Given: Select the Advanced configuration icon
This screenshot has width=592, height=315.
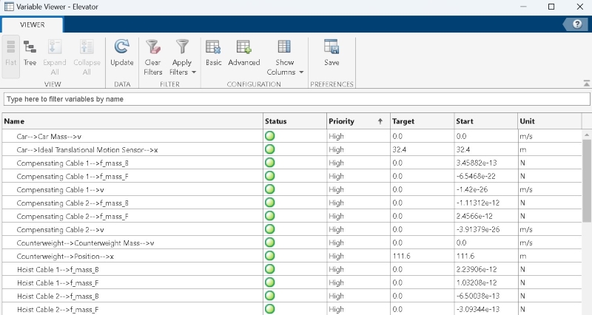Looking at the screenshot, I should pos(243,53).
